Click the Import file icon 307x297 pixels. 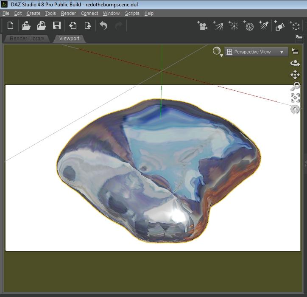coord(73,25)
